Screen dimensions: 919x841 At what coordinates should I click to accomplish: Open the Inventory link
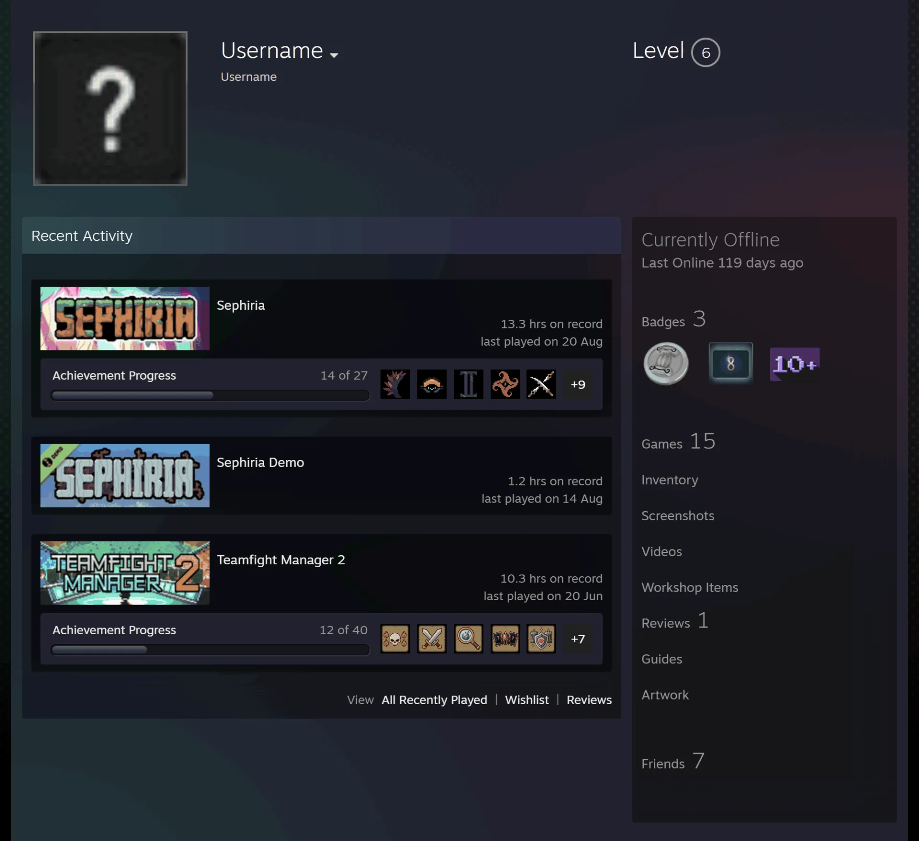tap(670, 480)
